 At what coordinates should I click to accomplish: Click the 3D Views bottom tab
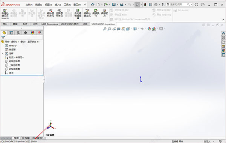26,138
